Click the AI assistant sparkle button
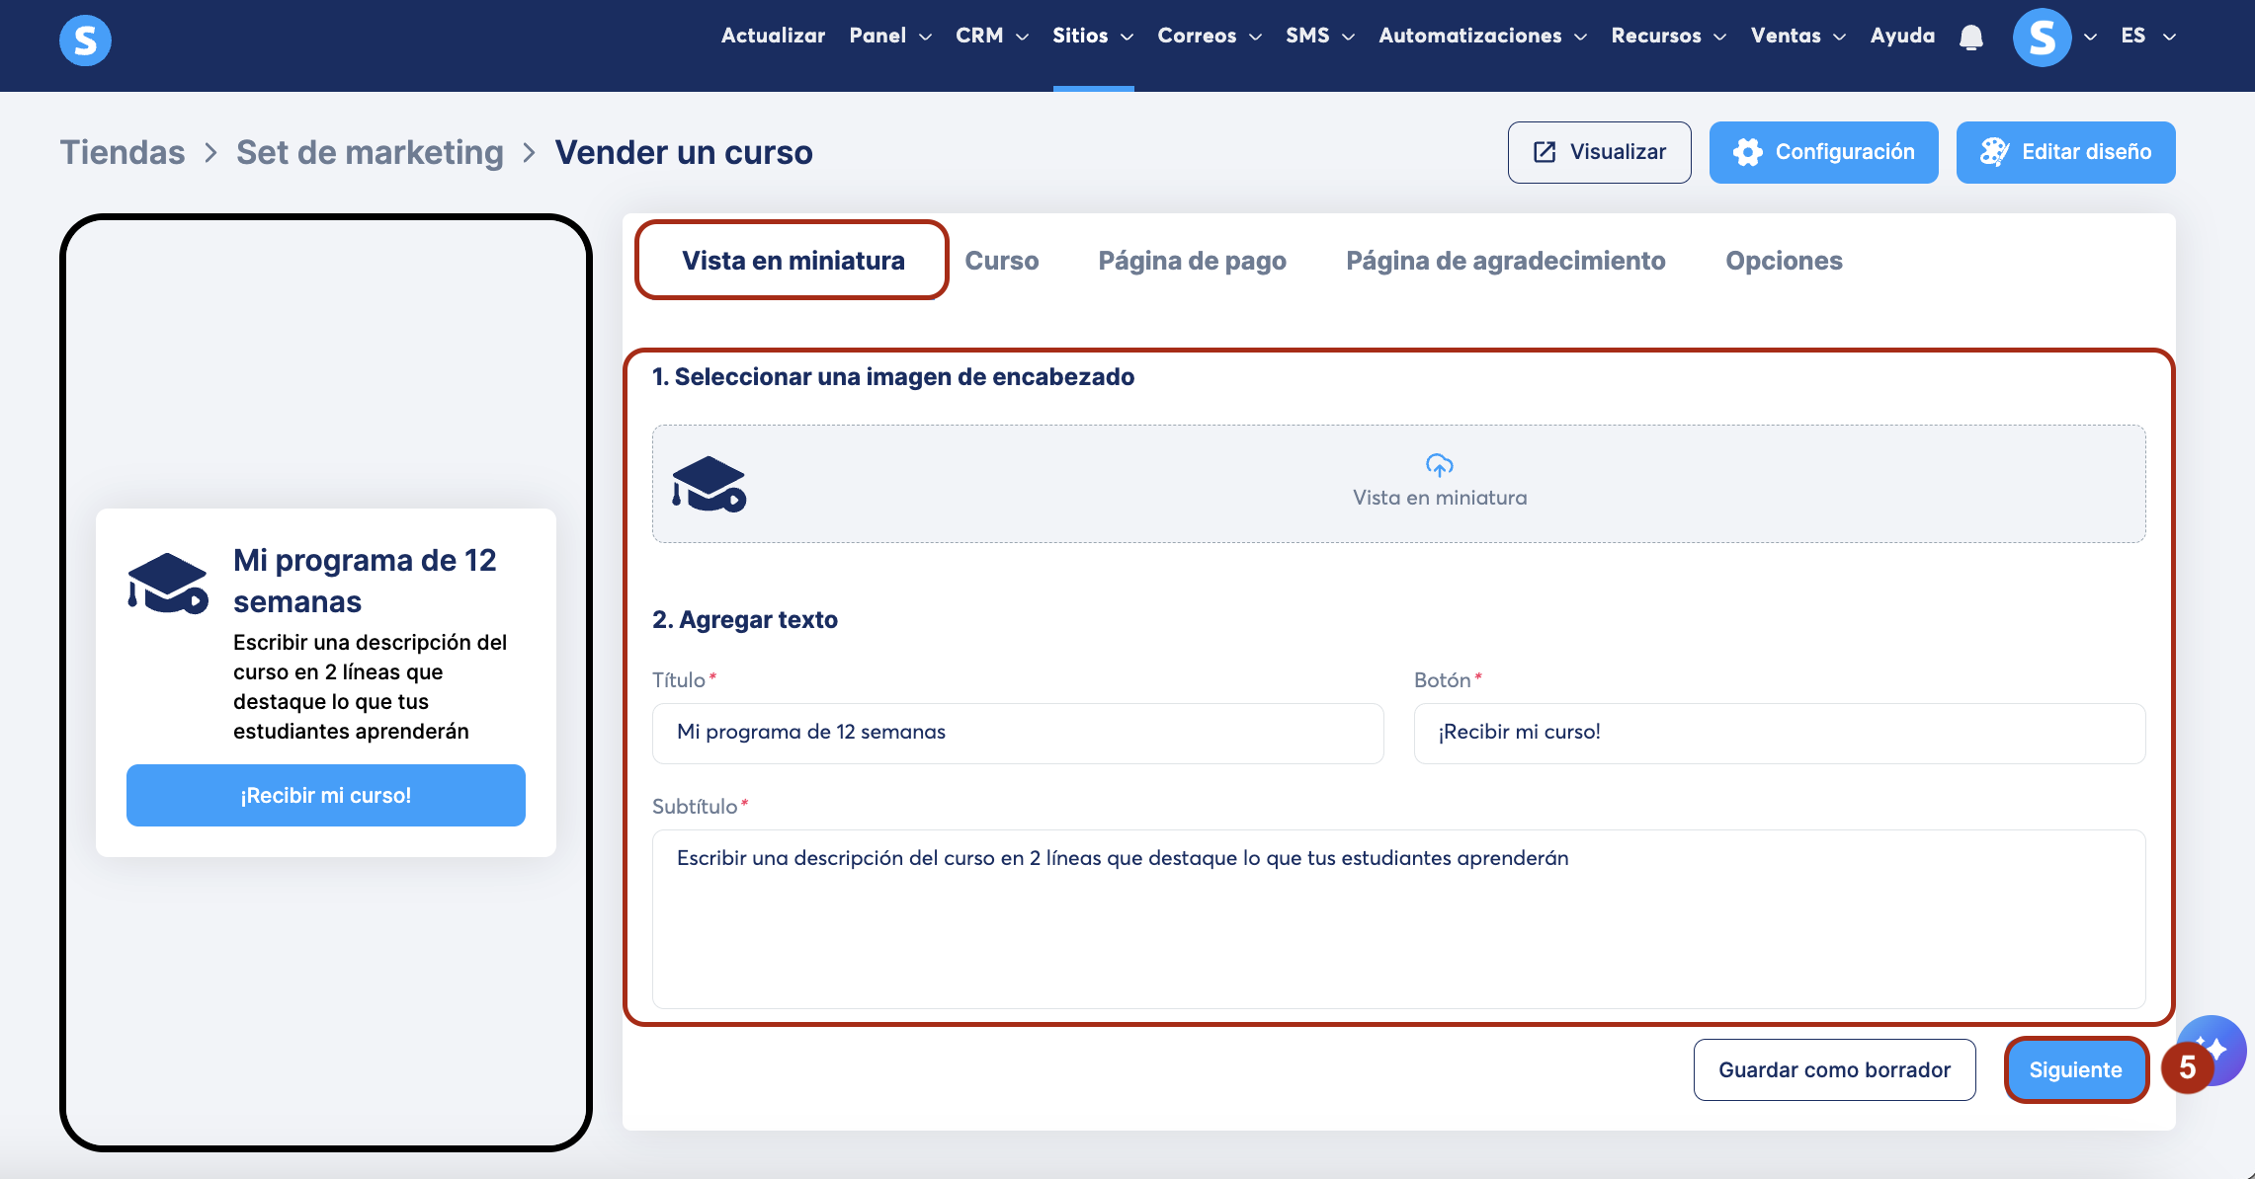Viewport: 2255px width, 1179px height. click(x=2219, y=1044)
